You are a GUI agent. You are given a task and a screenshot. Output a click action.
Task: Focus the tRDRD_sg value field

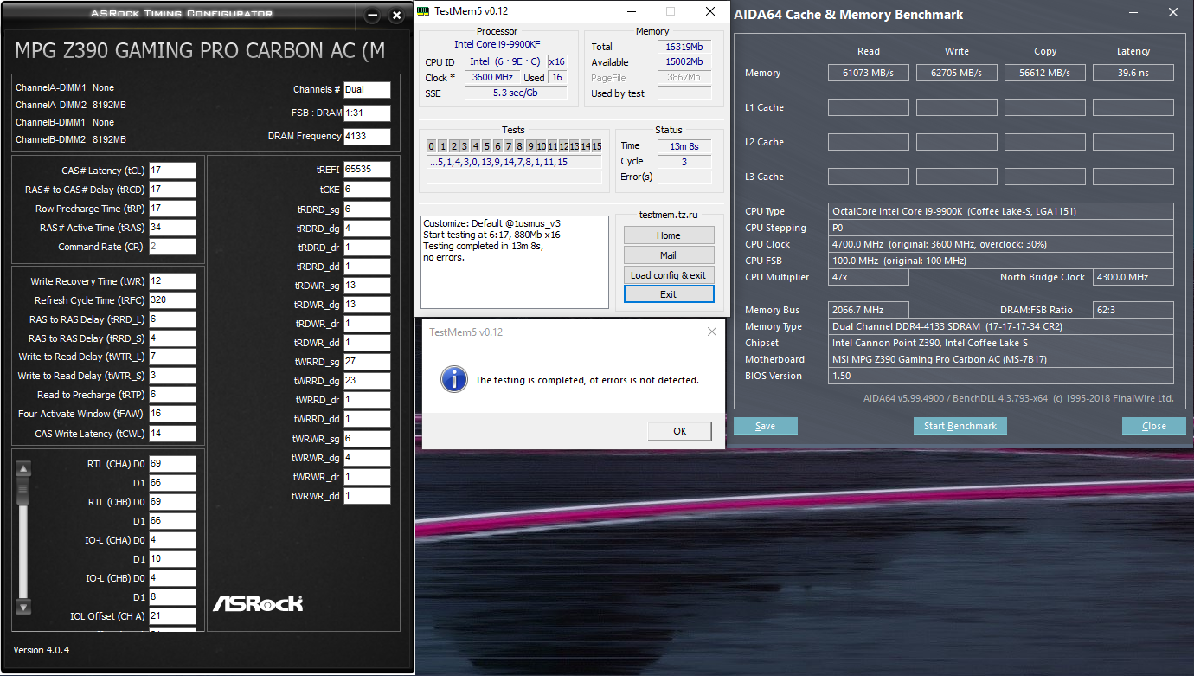pos(367,209)
